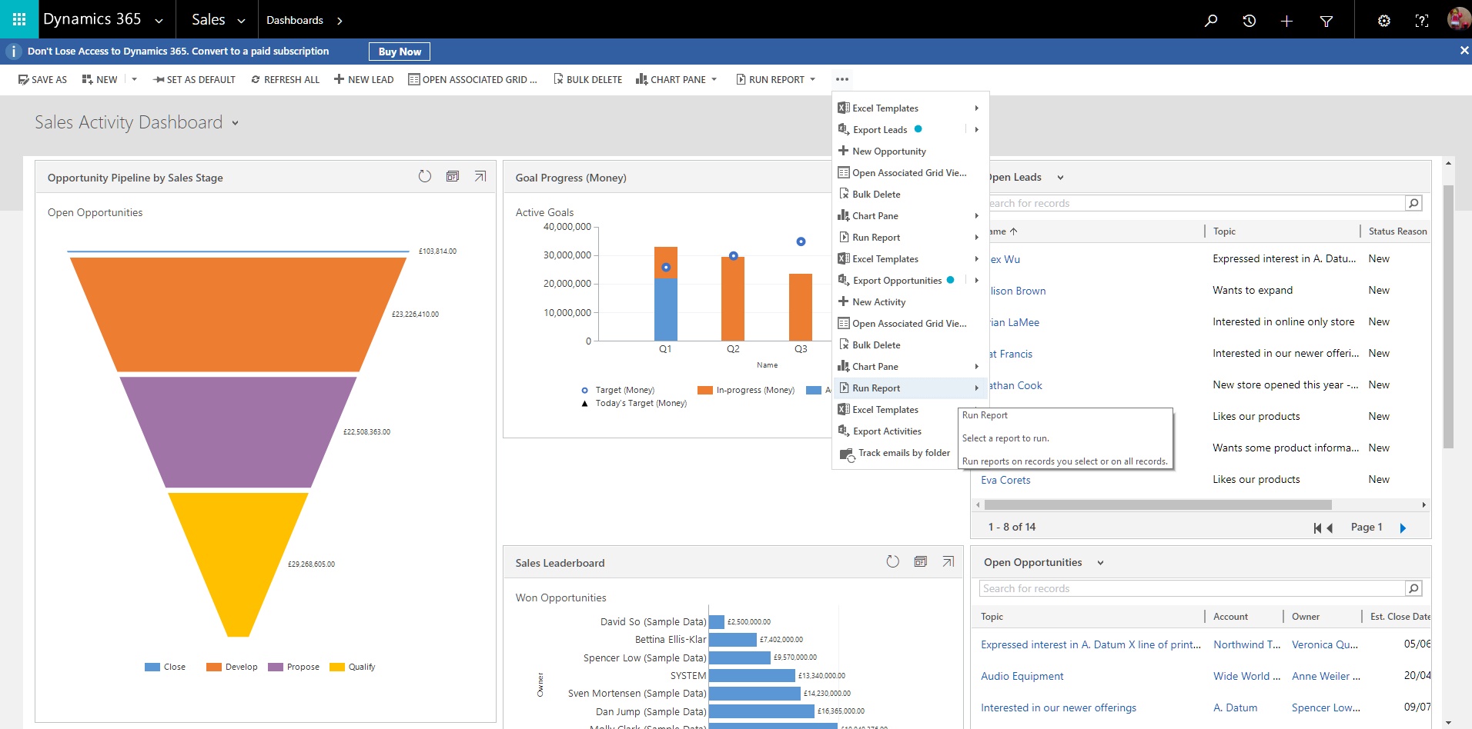Open the Open Opportunities view dropdown

click(x=1100, y=563)
